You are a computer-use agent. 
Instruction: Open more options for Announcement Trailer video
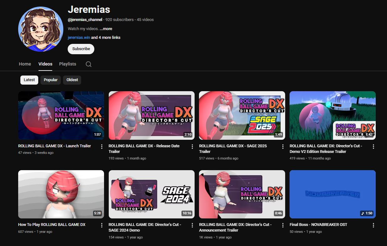[x=283, y=225]
